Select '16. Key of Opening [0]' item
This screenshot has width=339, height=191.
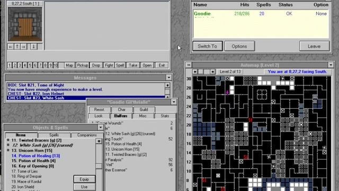(33, 166)
